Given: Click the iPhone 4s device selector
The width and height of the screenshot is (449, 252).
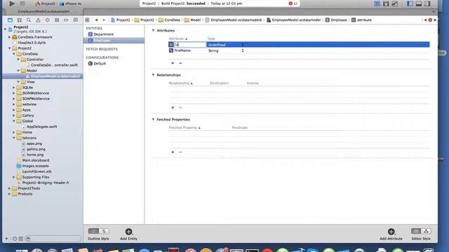Looking at the screenshot, I should [70, 3].
